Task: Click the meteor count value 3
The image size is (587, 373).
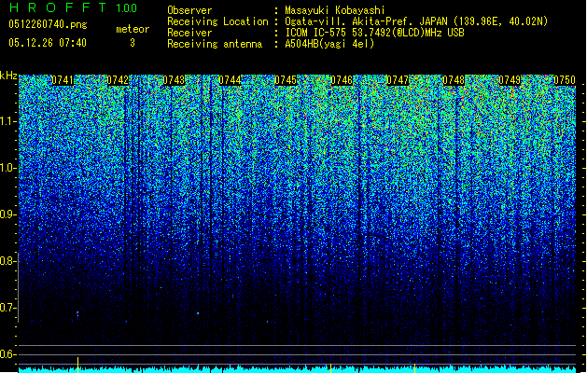Action: coord(133,43)
